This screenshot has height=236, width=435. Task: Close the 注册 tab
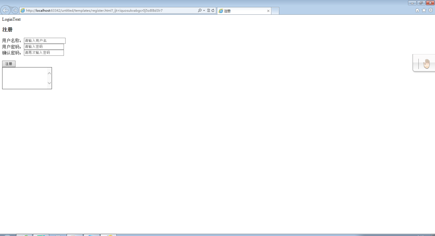268,11
